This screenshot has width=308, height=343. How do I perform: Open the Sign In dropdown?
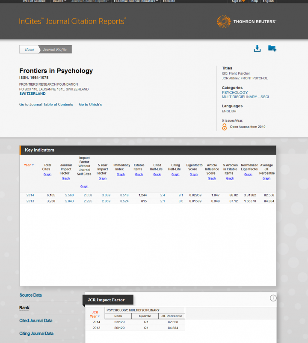[238, 1]
